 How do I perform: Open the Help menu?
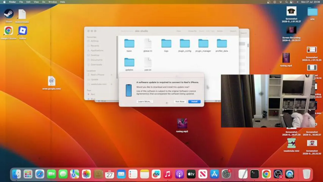62,2
